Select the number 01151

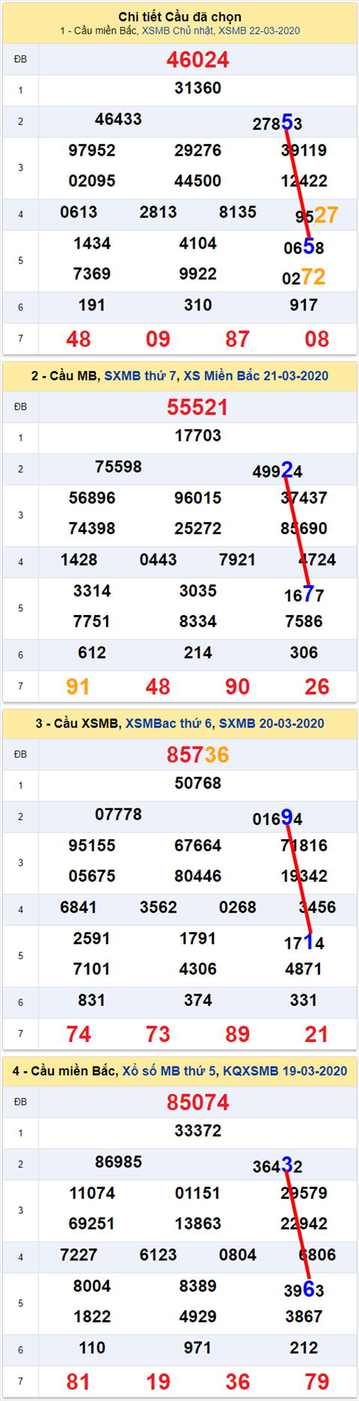197,1193
